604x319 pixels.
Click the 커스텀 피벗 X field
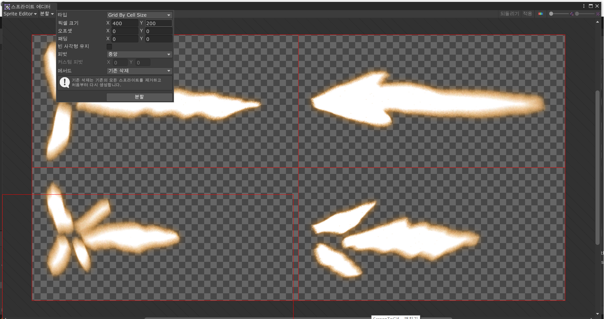click(120, 62)
